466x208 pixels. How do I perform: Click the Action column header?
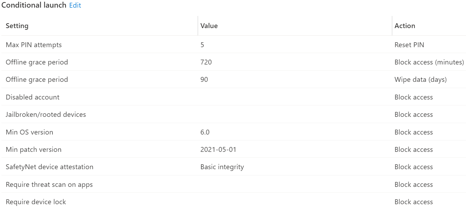click(405, 26)
